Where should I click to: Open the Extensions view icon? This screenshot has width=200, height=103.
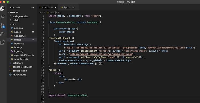2,43
